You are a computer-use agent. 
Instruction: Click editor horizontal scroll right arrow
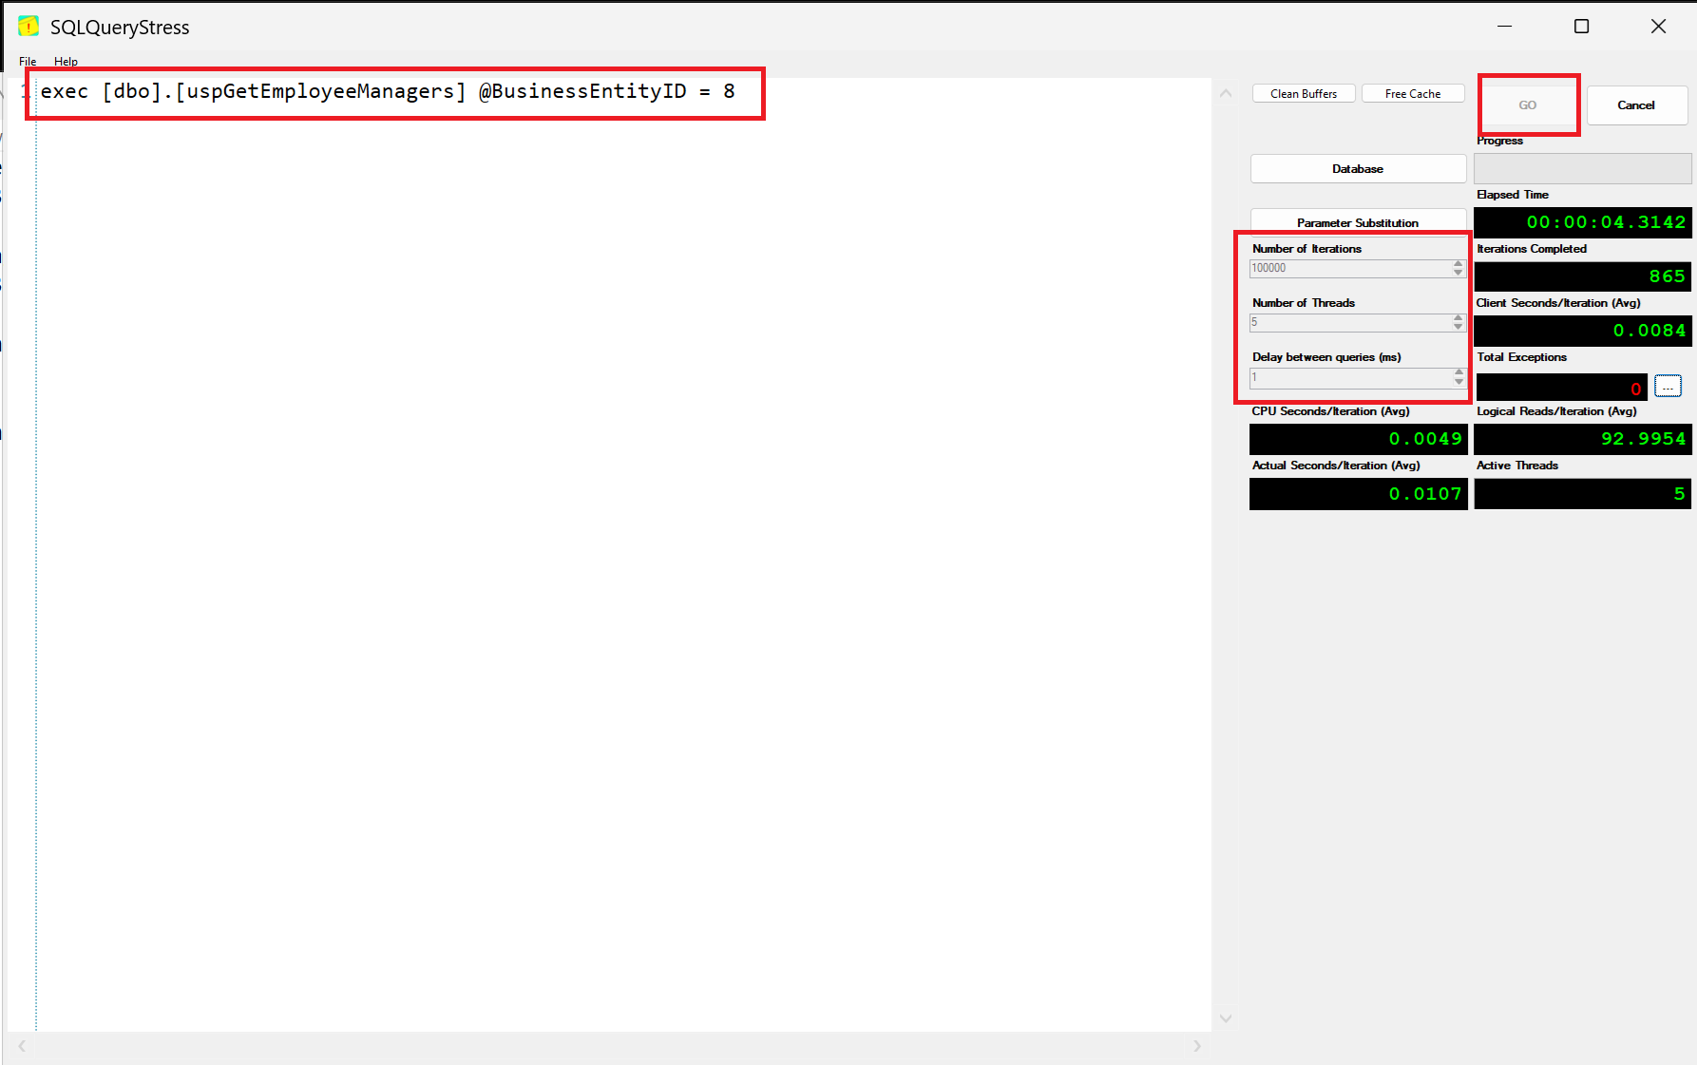tap(1197, 1046)
